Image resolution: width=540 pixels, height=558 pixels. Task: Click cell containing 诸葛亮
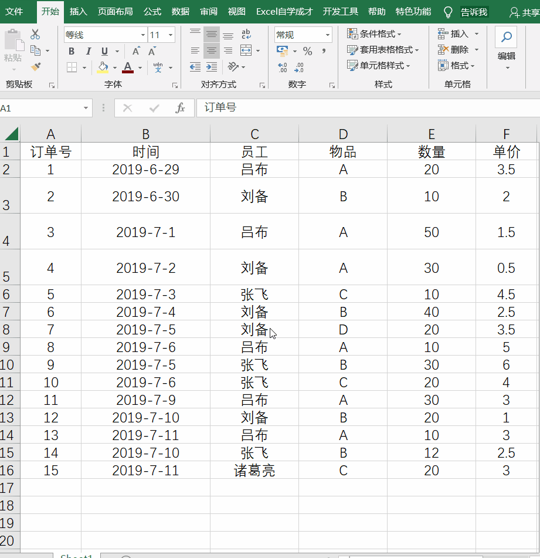254,471
